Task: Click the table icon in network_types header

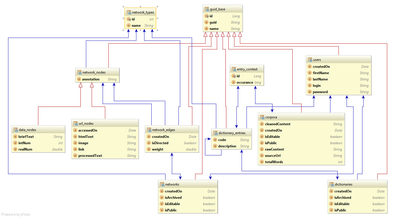Action: pyautogui.click(x=129, y=12)
